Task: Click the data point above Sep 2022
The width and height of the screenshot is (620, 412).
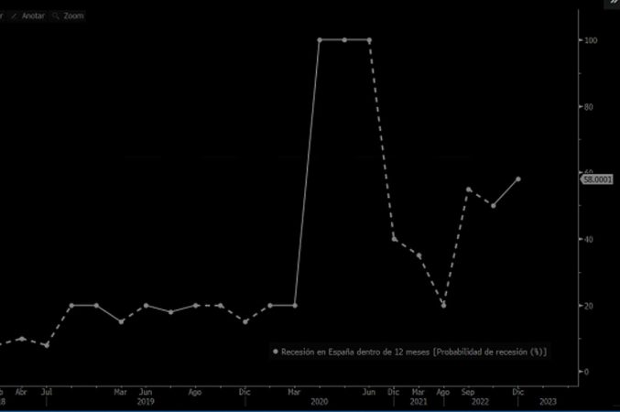Action: tap(469, 190)
